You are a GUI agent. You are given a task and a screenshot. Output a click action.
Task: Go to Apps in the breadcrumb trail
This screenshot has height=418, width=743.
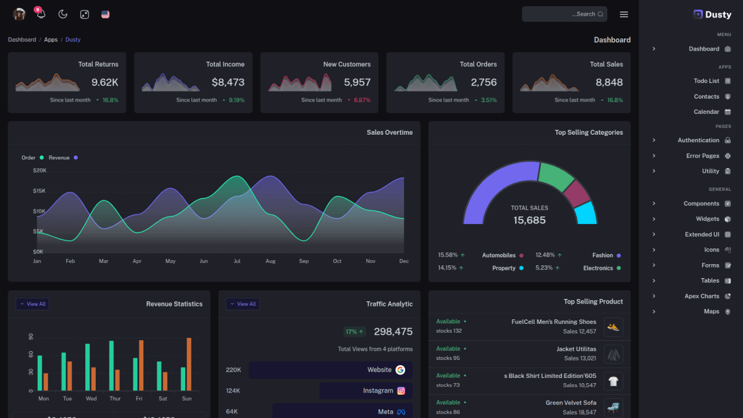[51, 39]
